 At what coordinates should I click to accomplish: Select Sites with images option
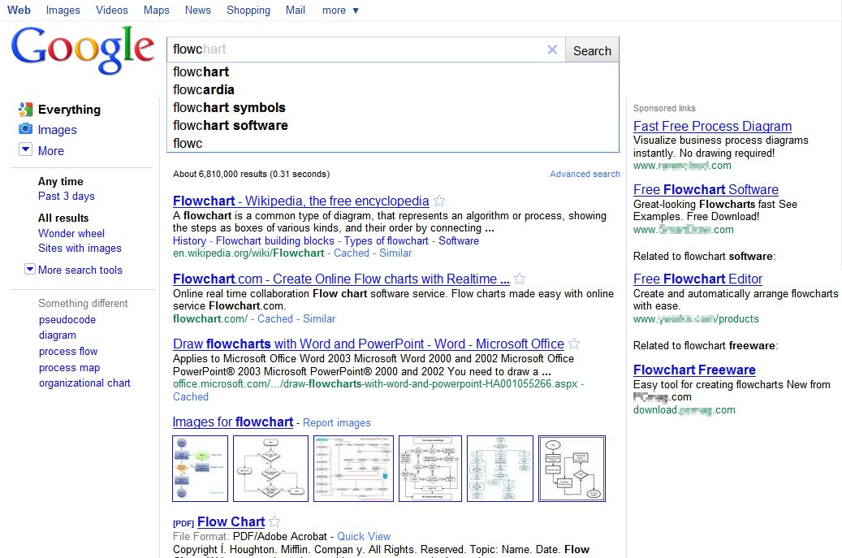tap(80, 248)
